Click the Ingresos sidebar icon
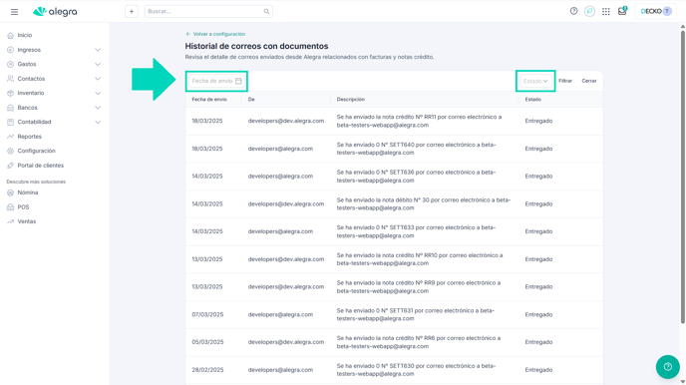This screenshot has height=385, width=686. 11,50
